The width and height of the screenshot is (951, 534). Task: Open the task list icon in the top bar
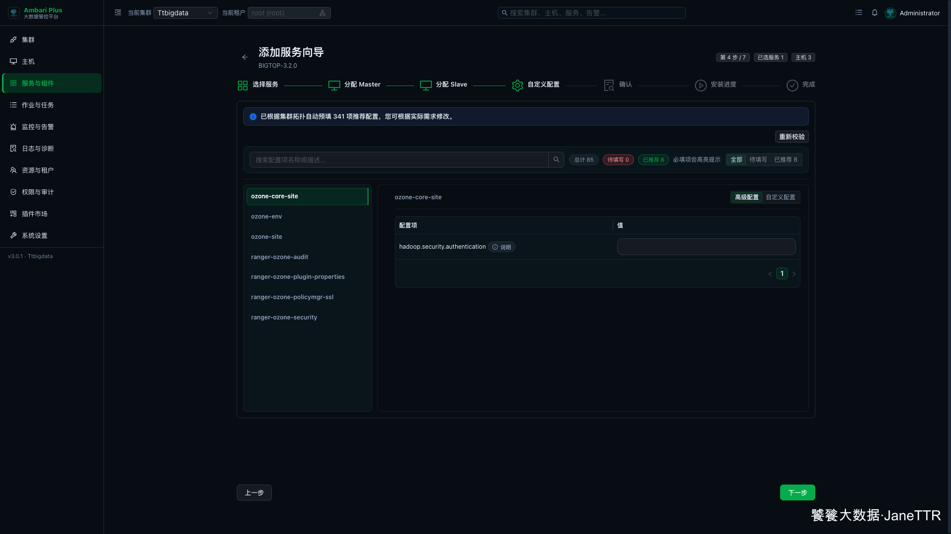pyautogui.click(x=859, y=13)
